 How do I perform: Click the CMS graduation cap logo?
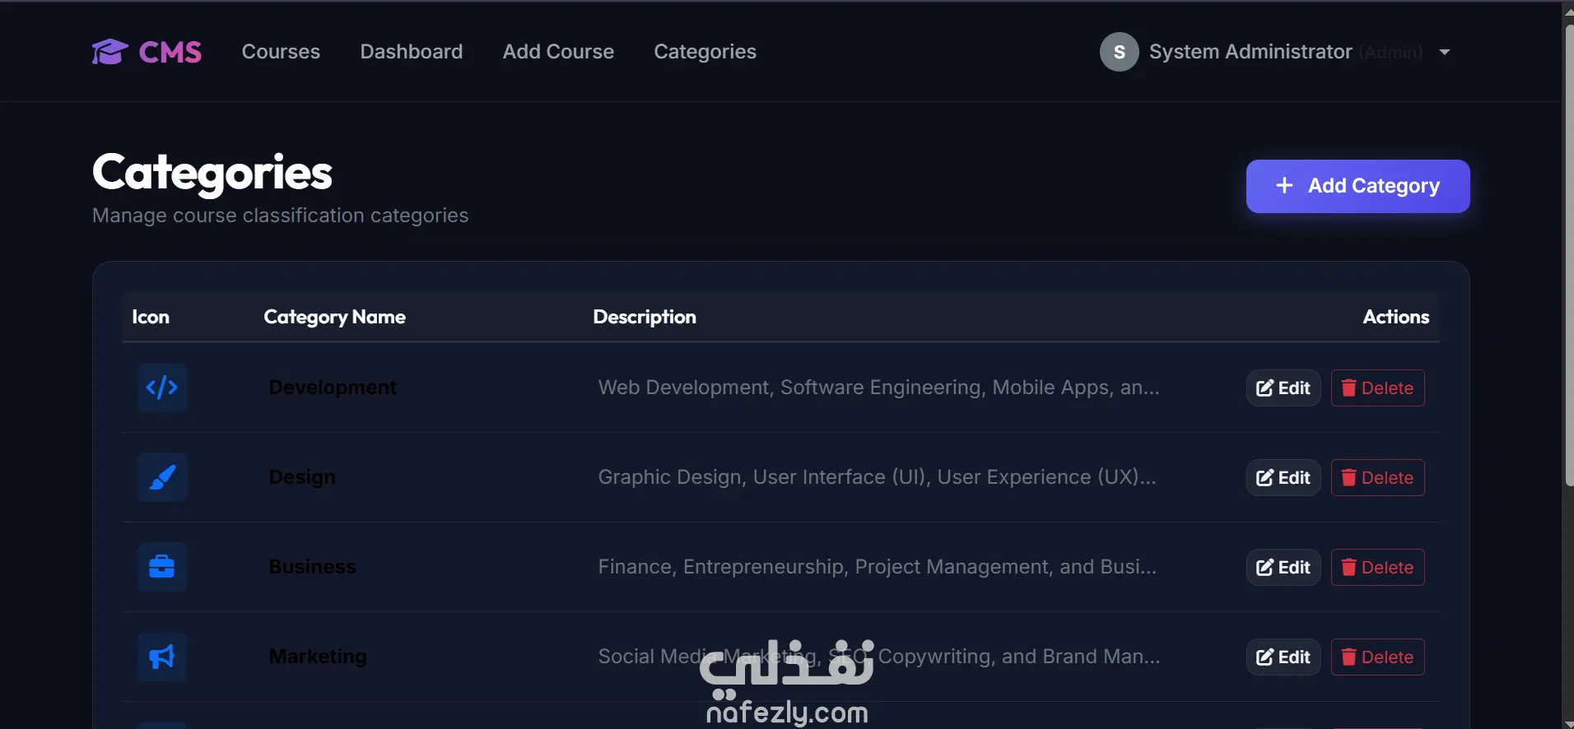(x=109, y=52)
